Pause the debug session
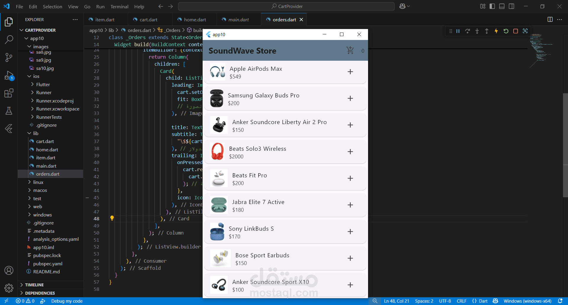The width and height of the screenshot is (568, 305). (x=458, y=31)
